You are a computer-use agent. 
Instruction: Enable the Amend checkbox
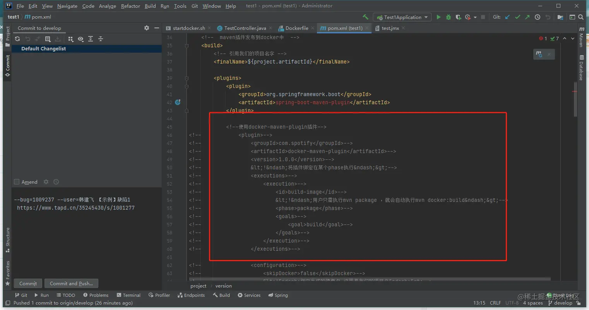click(x=17, y=182)
